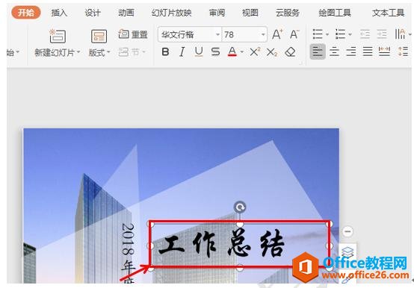This screenshot has width=414, height=288.
Task: Click the 工作总结 title text
Action: [x=222, y=243]
